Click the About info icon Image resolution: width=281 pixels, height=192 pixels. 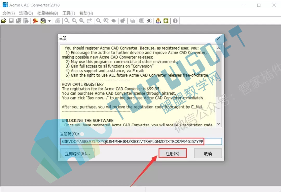(x=175, y=21)
